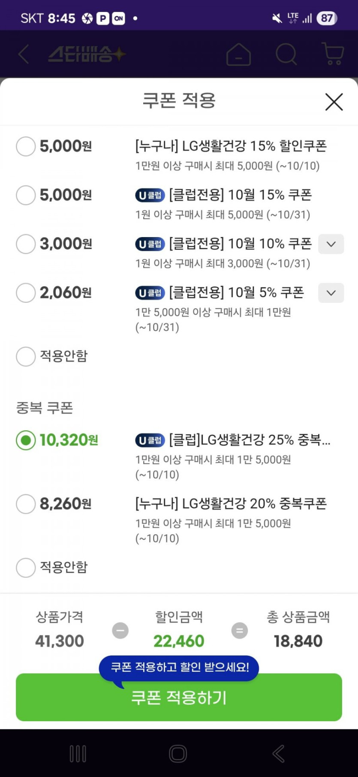Select 클럽전용 10월 15% 쿠폰 radio
Image resolution: width=358 pixels, height=777 pixels.
[26, 195]
